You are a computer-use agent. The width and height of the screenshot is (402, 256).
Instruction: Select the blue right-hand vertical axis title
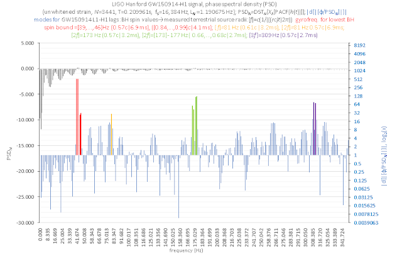point(384,156)
